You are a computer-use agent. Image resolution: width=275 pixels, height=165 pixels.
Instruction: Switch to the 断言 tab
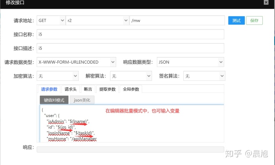(88, 89)
